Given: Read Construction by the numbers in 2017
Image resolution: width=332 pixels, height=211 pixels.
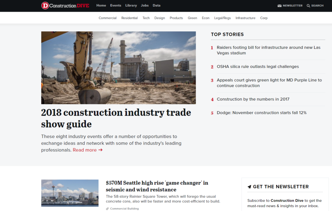Looking at the screenshot, I should tap(253, 99).
